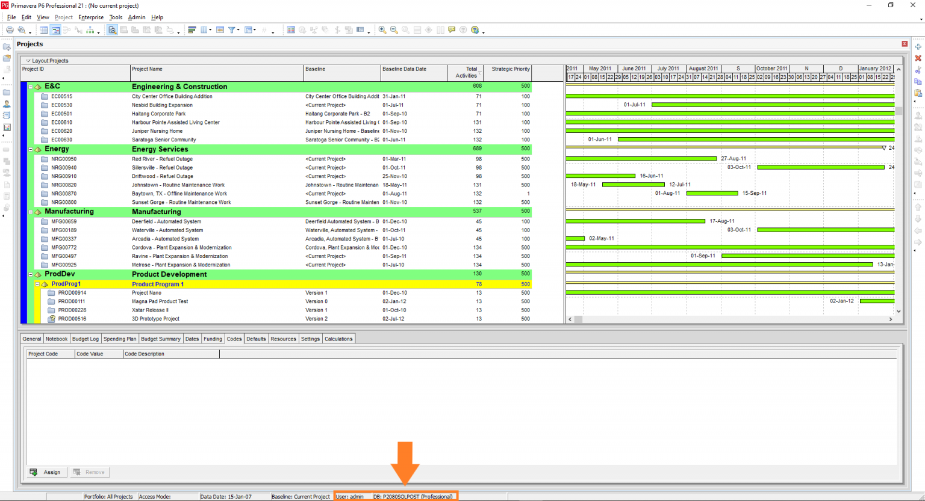Select the Print icon in the toolbar
This screenshot has width=925, height=501.
click(x=10, y=29)
